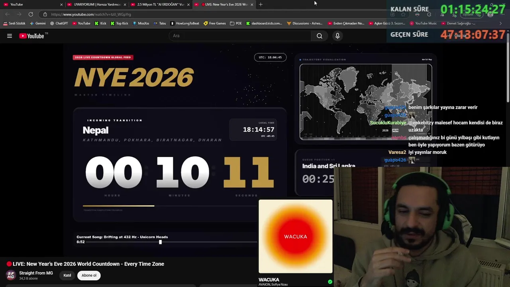
Task: Close the LIVE New Year's Eve tab
Action: pyautogui.click(x=252, y=4)
